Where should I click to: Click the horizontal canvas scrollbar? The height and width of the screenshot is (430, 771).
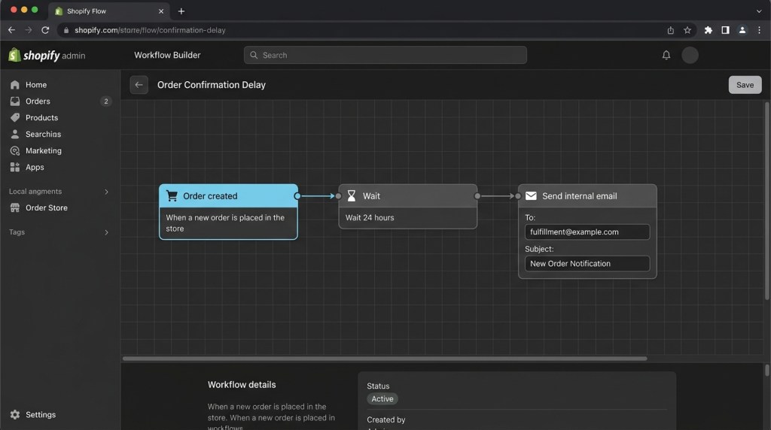(x=385, y=359)
